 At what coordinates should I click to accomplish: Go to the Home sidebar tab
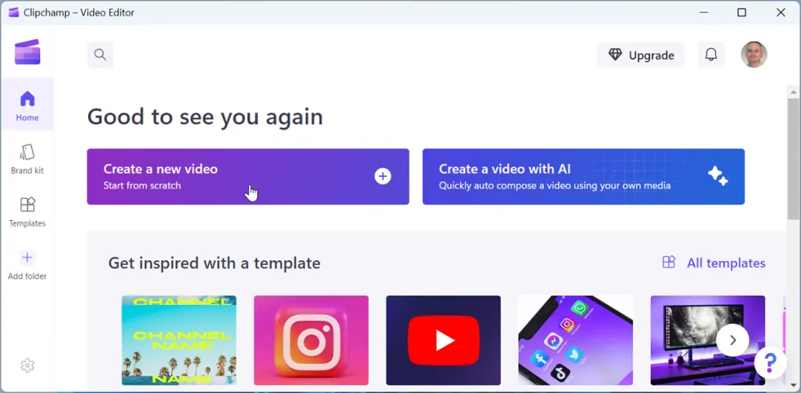(27, 105)
